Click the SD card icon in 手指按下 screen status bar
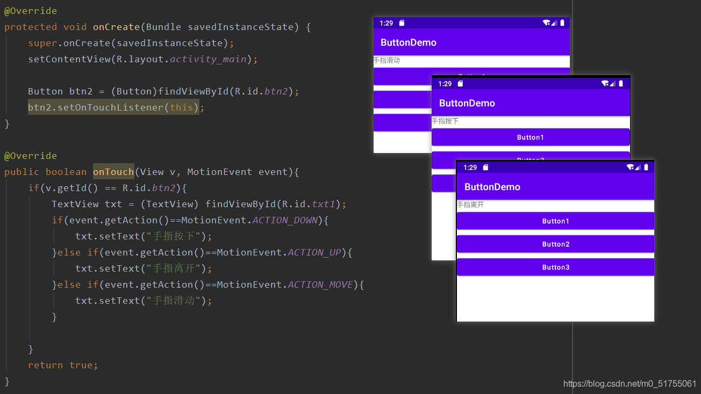This screenshot has height=394, width=701. coord(460,84)
